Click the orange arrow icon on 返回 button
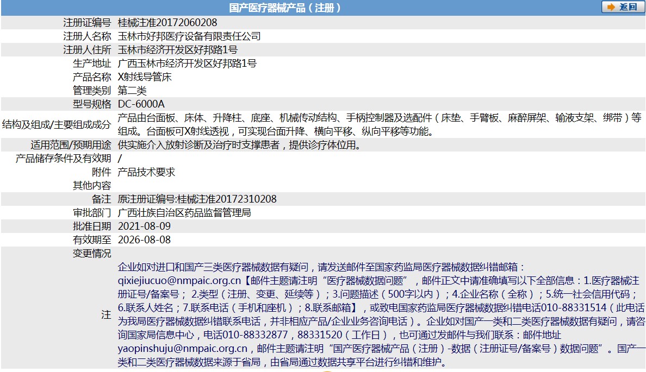 (611, 7)
